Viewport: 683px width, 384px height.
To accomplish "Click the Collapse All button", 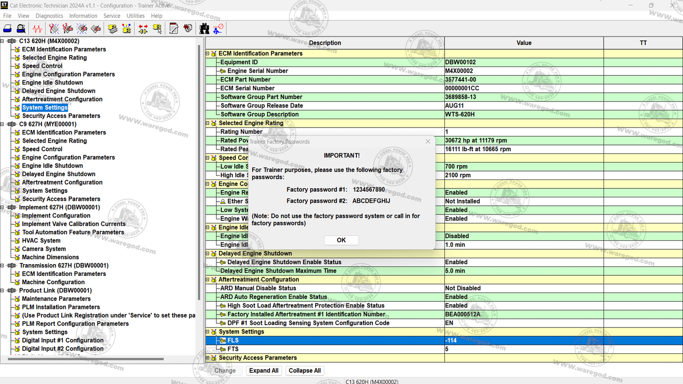I will (x=304, y=371).
